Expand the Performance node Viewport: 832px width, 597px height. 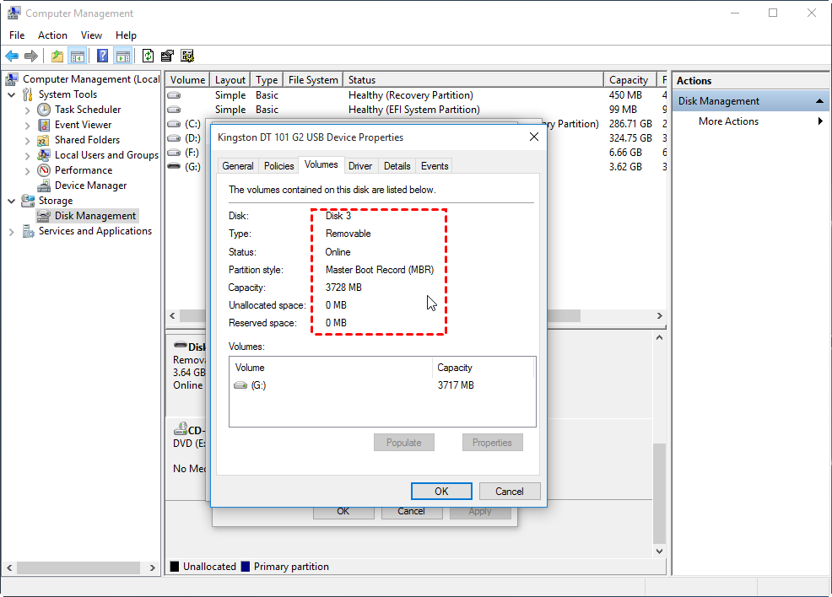[28, 170]
